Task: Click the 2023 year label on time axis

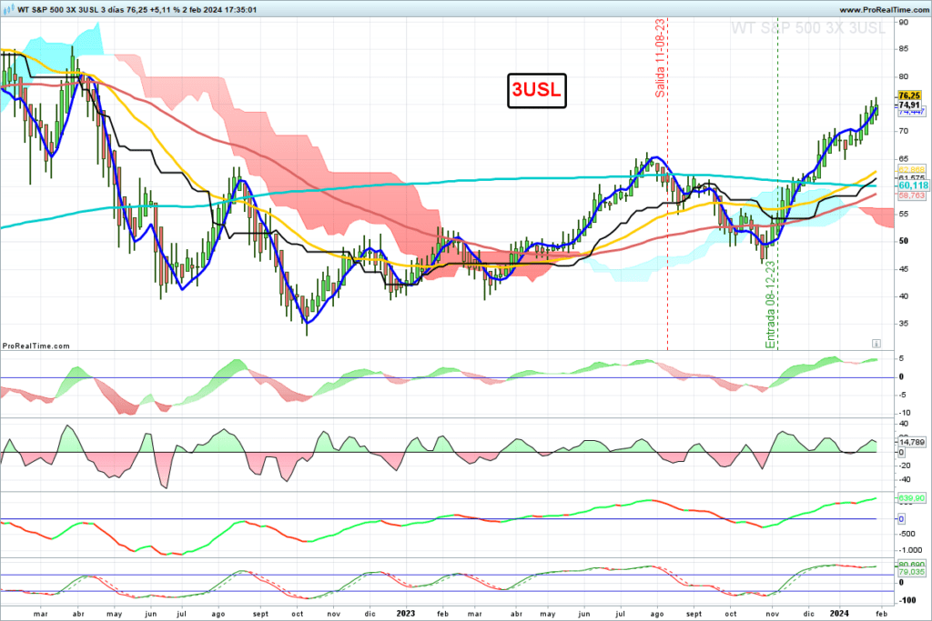Action: [406, 614]
